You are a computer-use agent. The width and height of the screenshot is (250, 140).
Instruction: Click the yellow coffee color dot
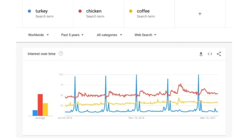(x=131, y=11)
